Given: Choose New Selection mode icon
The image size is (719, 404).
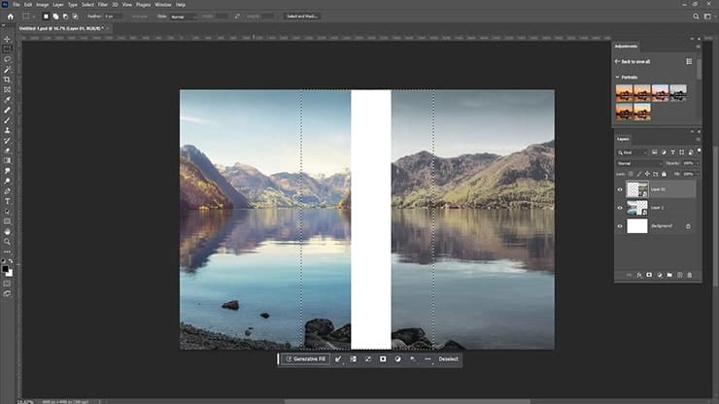Looking at the screenshot, I should (x=46, y=17).
